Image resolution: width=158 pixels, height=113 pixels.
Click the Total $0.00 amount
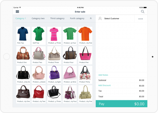pyautogui.click(x=142, y=97)
